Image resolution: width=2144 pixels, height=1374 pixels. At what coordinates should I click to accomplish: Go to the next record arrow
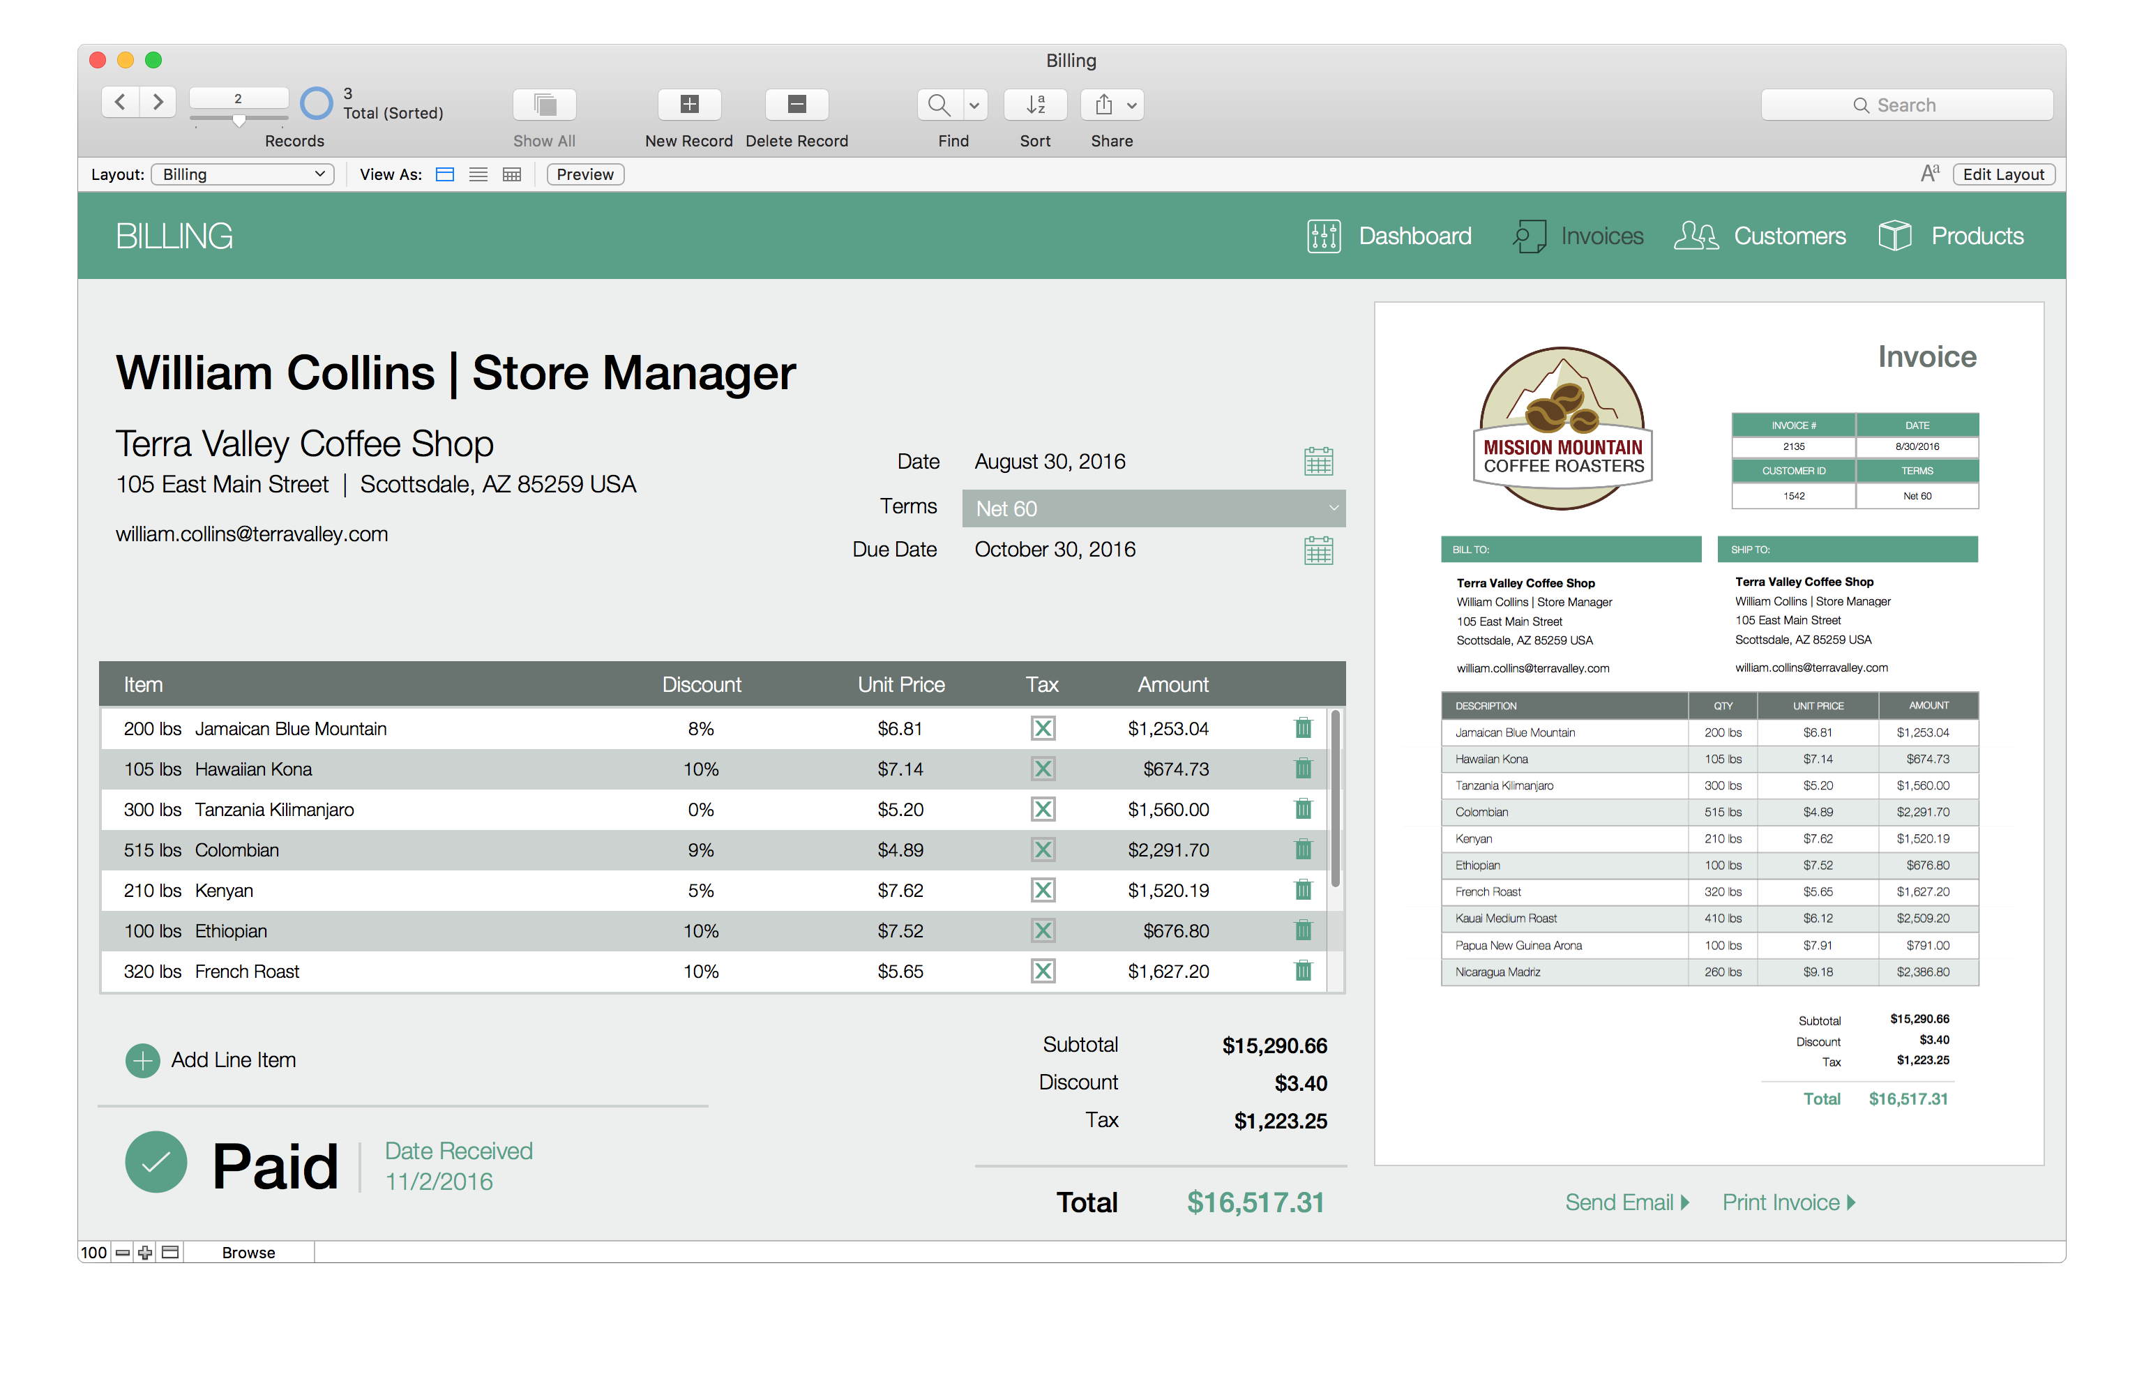(x=158, y=102)
